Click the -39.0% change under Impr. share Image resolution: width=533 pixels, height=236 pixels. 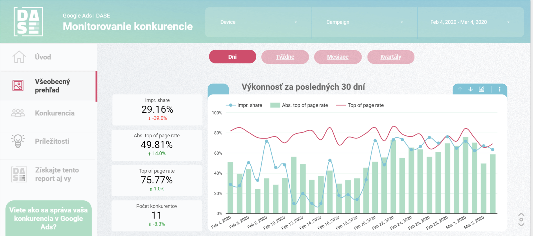(x=158, y=118)
